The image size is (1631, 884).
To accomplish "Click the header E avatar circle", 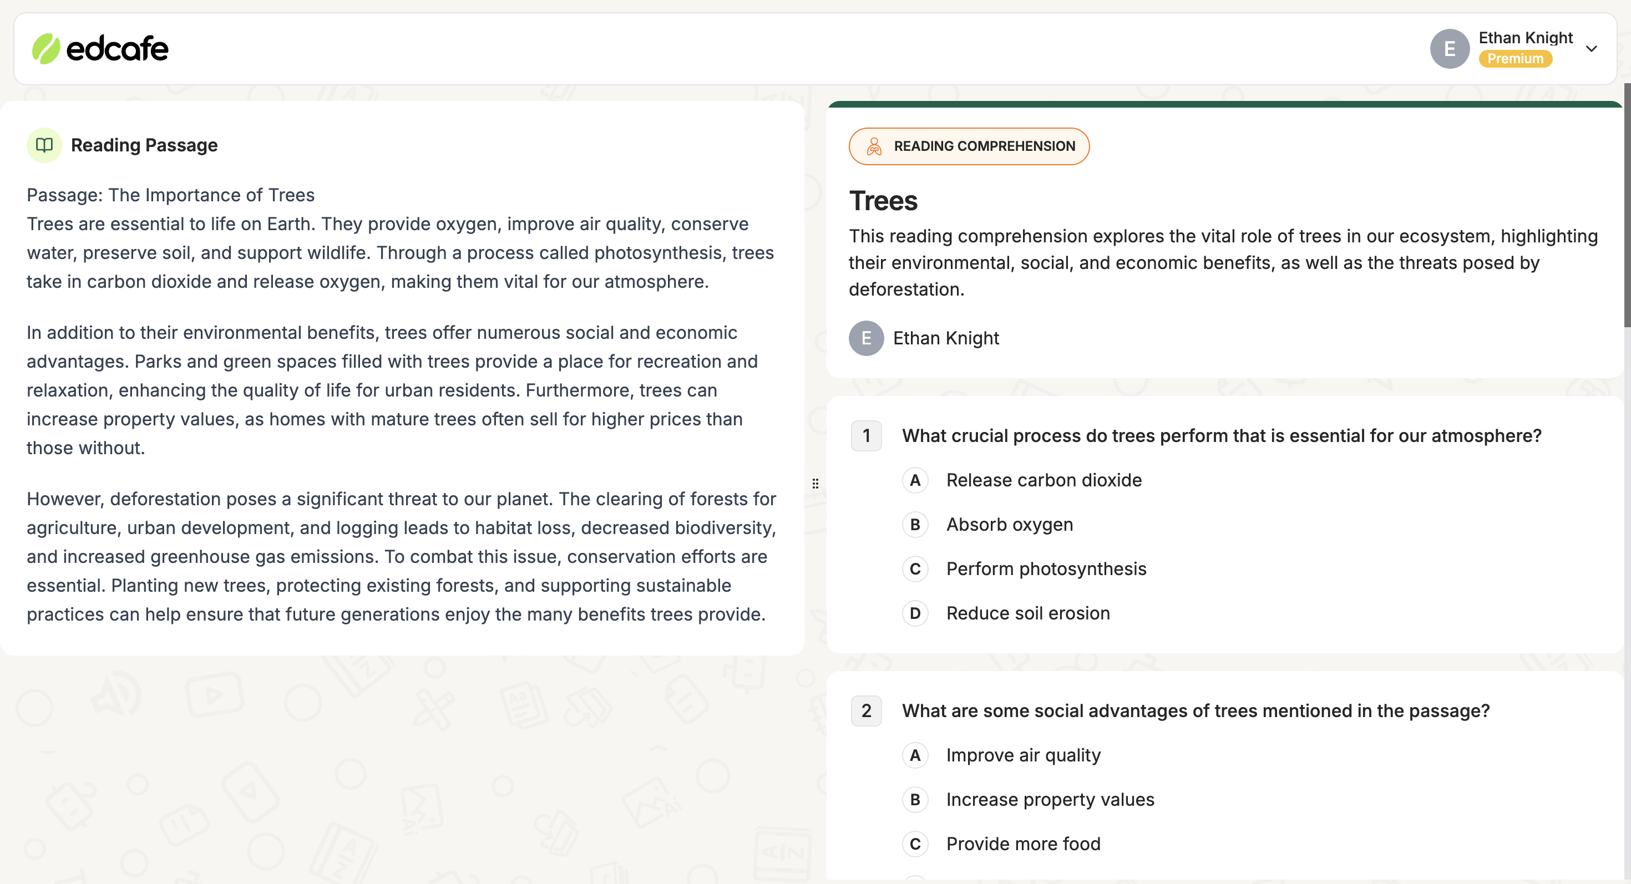I will (1449, 49).
